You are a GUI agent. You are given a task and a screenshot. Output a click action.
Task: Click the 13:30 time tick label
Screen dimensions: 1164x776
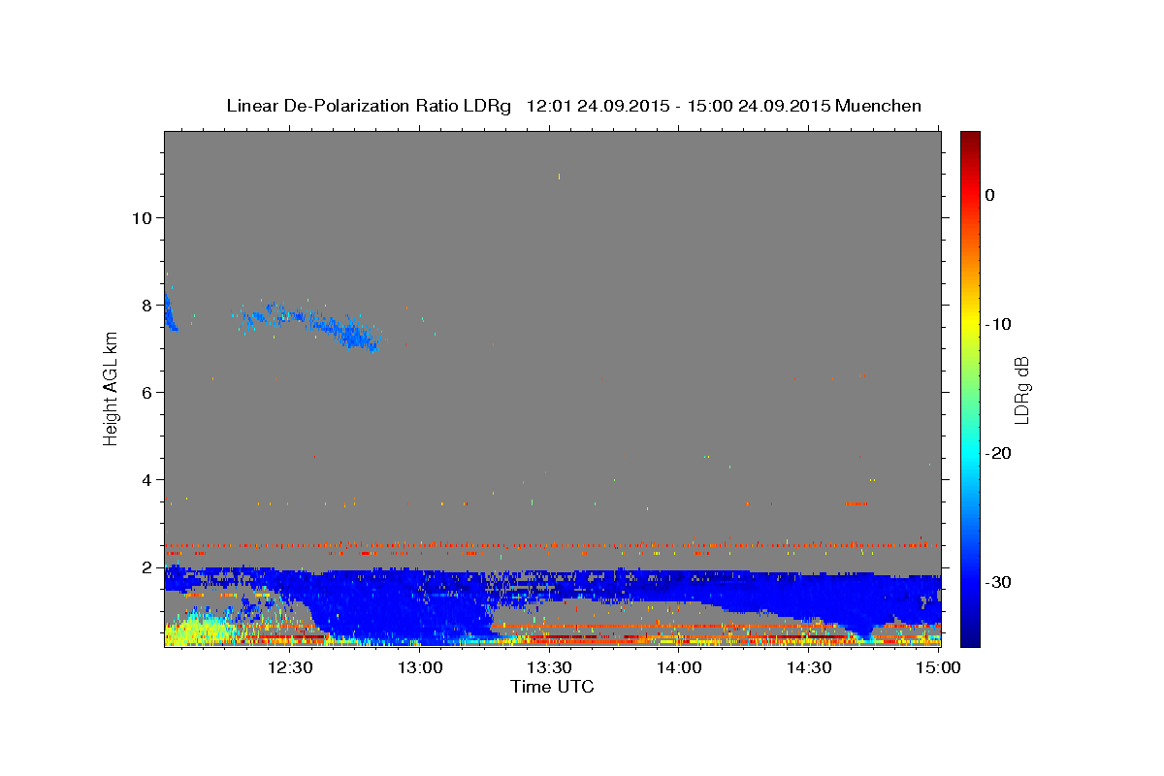click(x=549, y=667)
